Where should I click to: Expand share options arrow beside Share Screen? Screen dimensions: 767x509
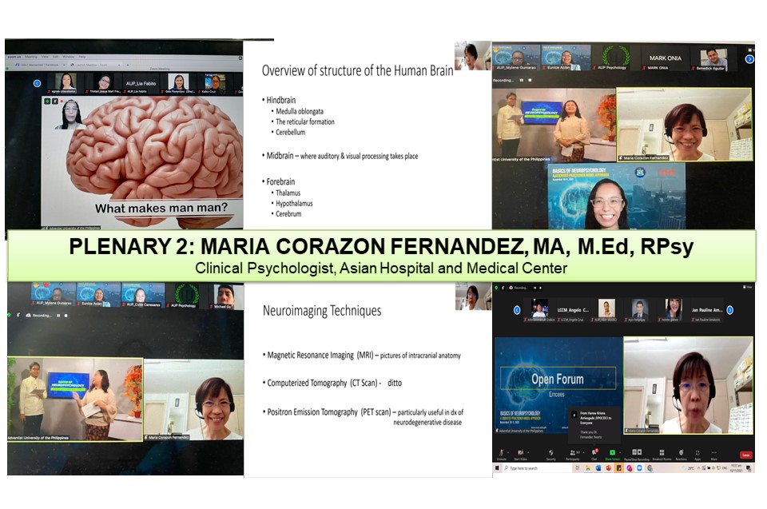pos(621,451)
